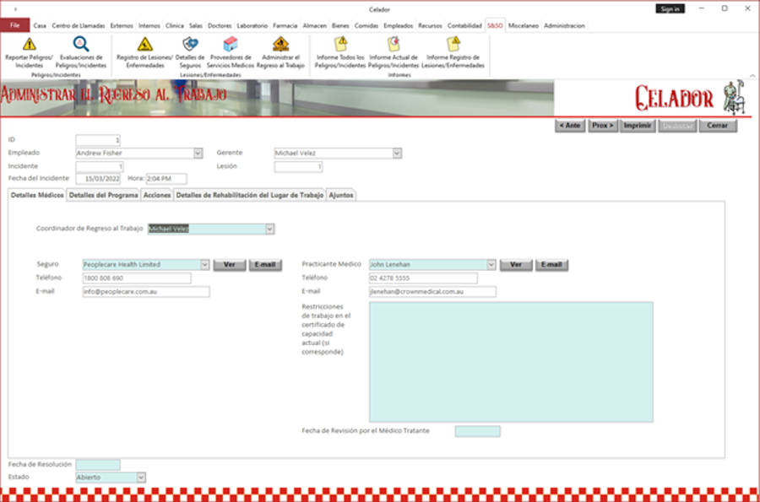Expand the Gerente dropdown
Screen dimensions: 760x502
pos(397,154)
